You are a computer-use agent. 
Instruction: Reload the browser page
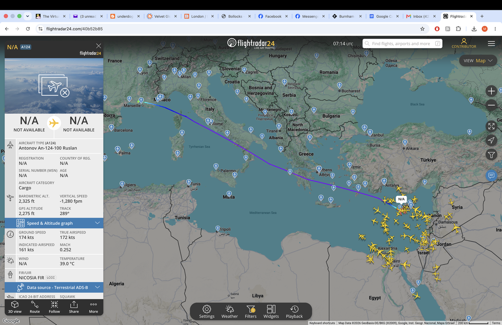click(28, 29)
